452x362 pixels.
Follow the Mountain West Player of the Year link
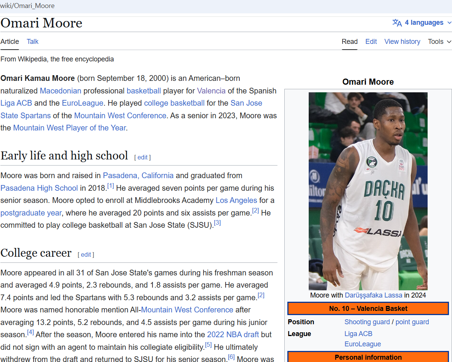[x=69, y=128]
